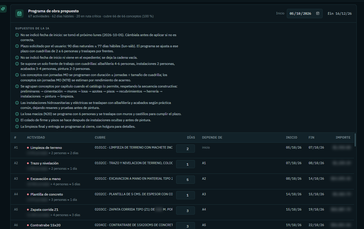Click the DÍAS column header
Viewport: 364px width, 229px height.
click(x=191, y=137)
